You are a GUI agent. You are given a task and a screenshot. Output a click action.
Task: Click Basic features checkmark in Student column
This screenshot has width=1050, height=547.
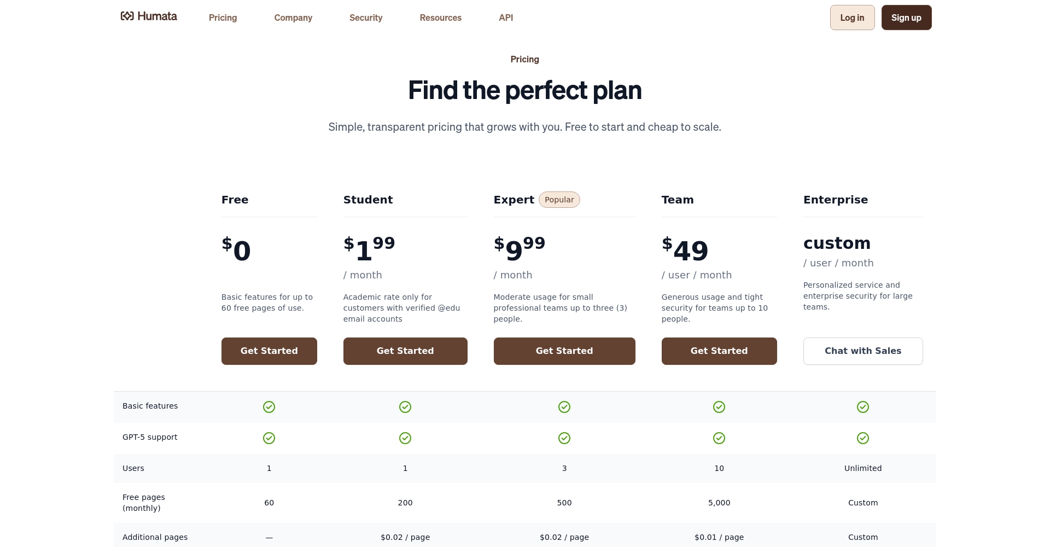pyautogui.click(x=405, y=407)
